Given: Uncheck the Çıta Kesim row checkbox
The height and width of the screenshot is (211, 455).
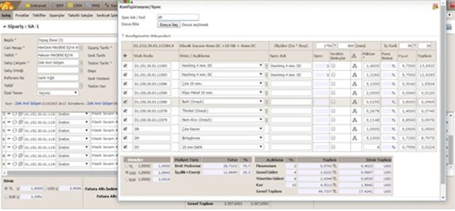Looking at the screenshot, I should (x=125, y=129).
